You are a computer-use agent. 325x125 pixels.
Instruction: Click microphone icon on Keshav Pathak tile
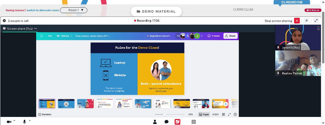(x=279, y=73)
